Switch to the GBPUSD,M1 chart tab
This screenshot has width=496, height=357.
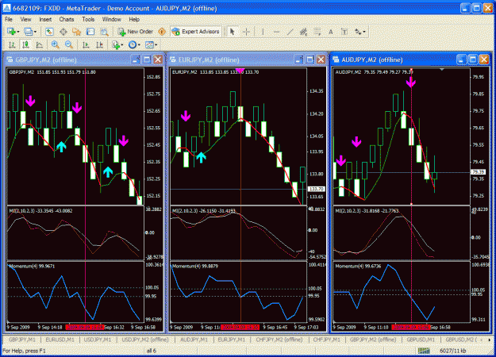(421, 340)
